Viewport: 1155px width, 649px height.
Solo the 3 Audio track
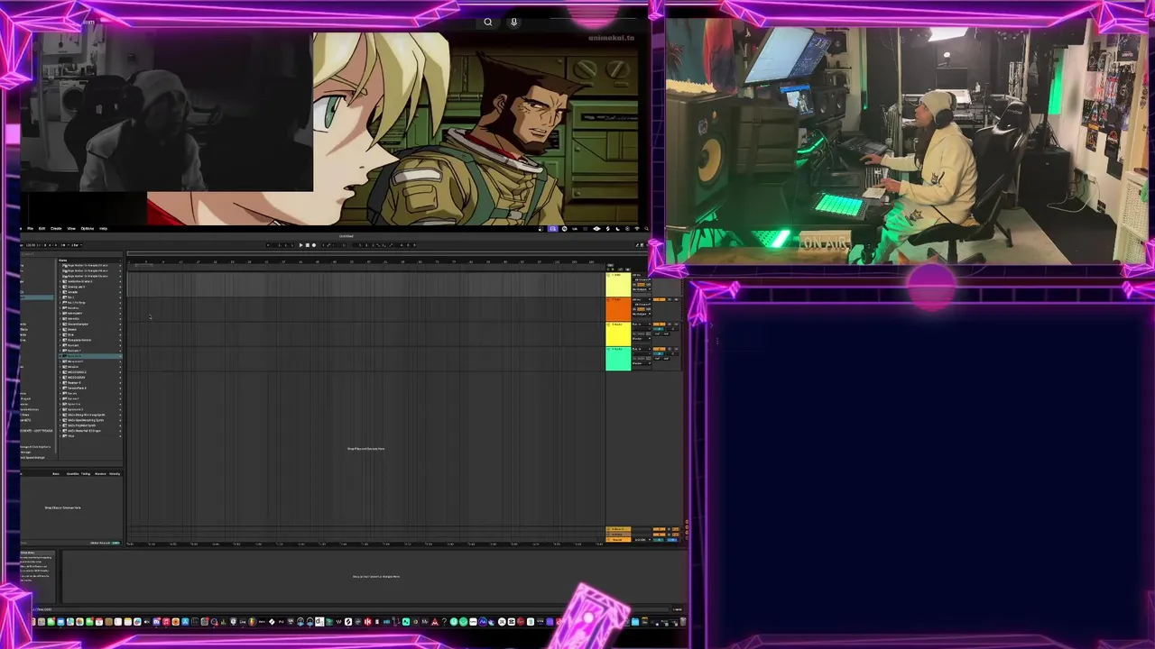pos(670,324)
